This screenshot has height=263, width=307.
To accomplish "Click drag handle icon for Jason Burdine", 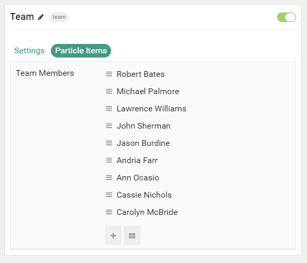I will click(x=109, y=143).
